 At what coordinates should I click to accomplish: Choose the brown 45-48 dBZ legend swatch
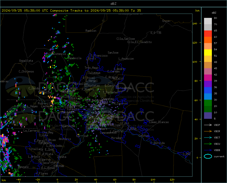tap(208, 65)
